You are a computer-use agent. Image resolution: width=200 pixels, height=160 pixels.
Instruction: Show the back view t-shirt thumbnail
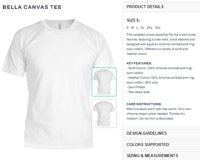[x=104, y=113]
